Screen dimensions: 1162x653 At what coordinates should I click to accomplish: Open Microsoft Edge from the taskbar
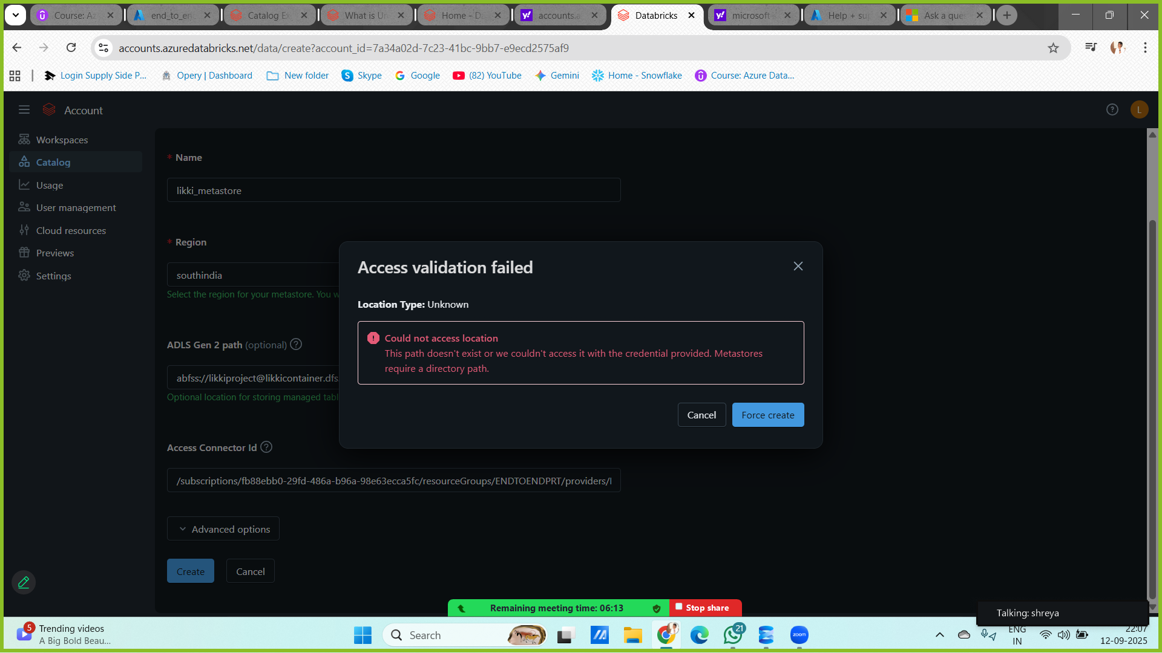pyautogui.click(x=700, y=635)
